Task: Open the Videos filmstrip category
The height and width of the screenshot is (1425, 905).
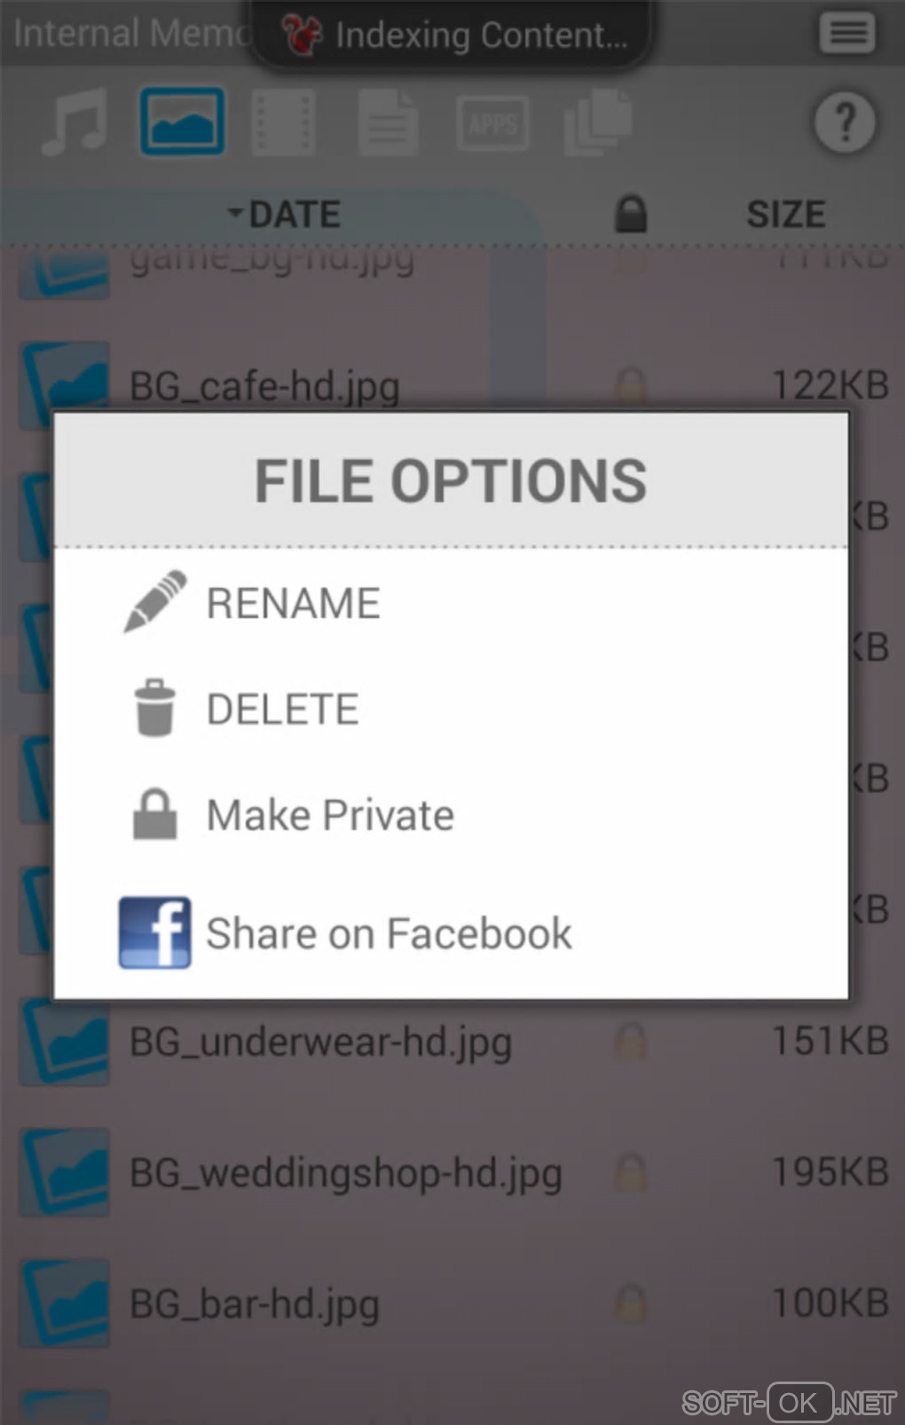Action: [x=283, y=122]
